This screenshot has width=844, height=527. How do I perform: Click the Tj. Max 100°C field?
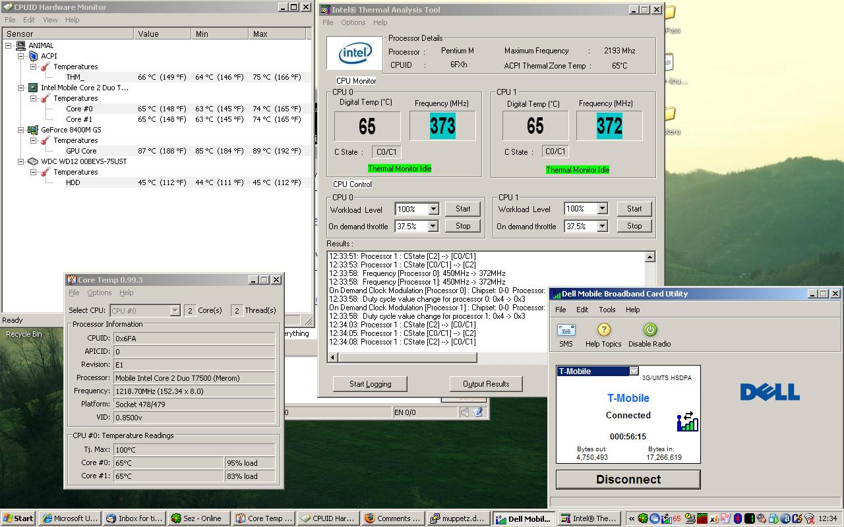pos(194,450)
